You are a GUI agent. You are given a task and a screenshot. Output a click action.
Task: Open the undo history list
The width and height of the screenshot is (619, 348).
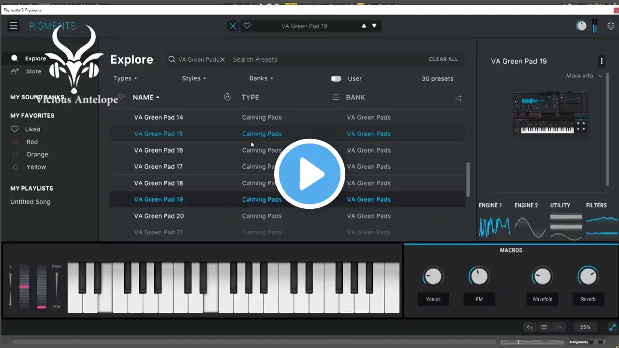click(x=544, y=327)
